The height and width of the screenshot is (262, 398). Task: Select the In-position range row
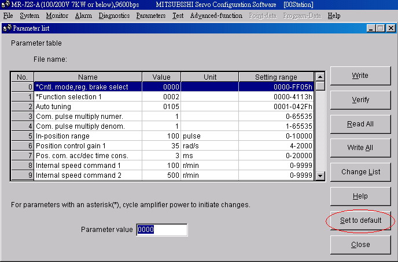[x=88, y=136]
